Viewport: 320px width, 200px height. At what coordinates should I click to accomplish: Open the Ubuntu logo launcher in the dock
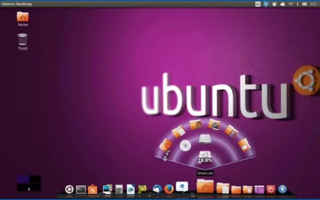(x=69, y=189)
